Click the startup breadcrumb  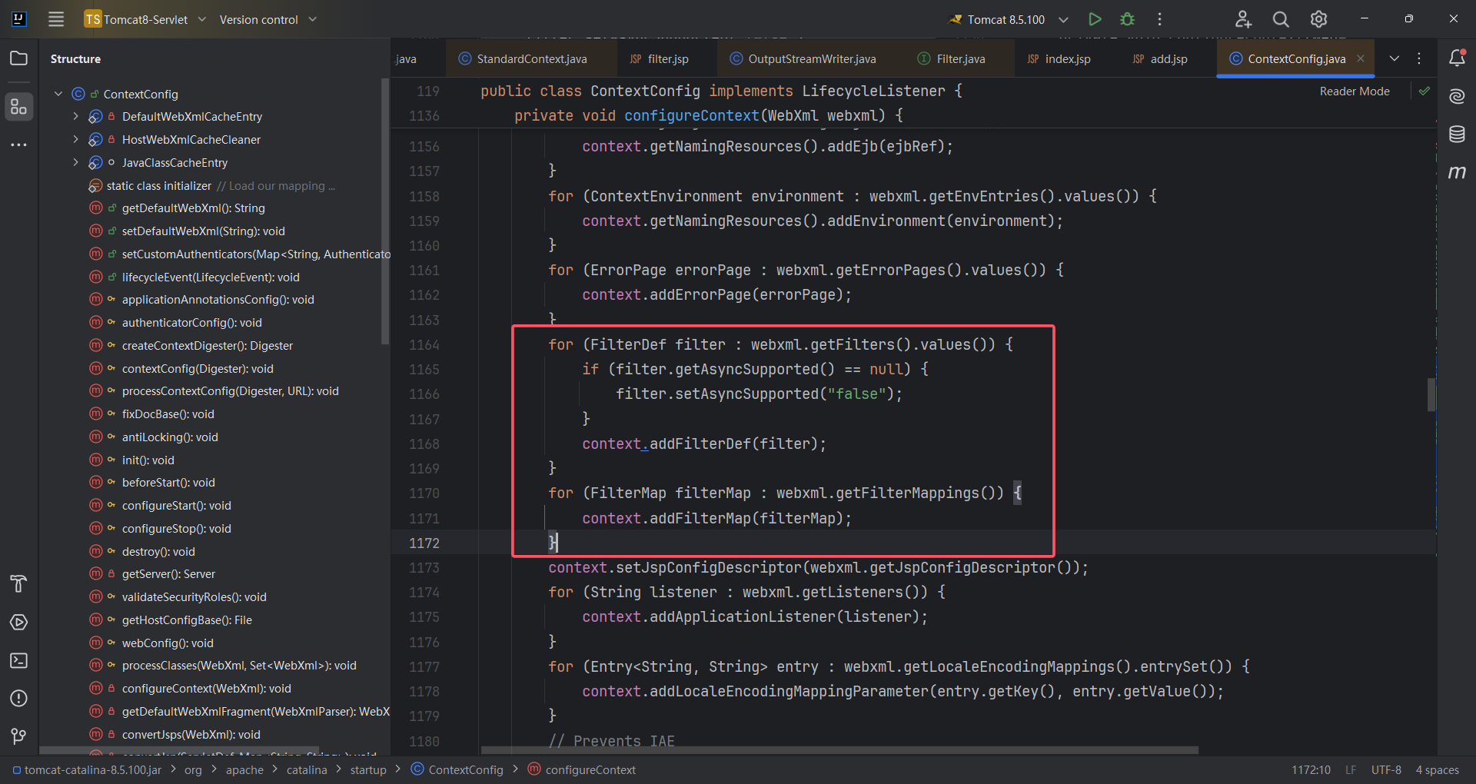(x=368, y=769)
